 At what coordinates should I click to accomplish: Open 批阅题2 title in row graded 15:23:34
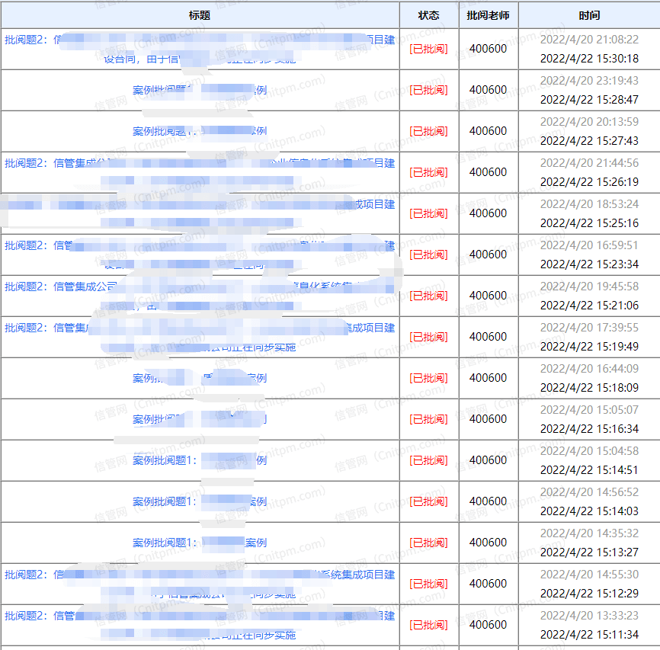[x=27, y=245]
